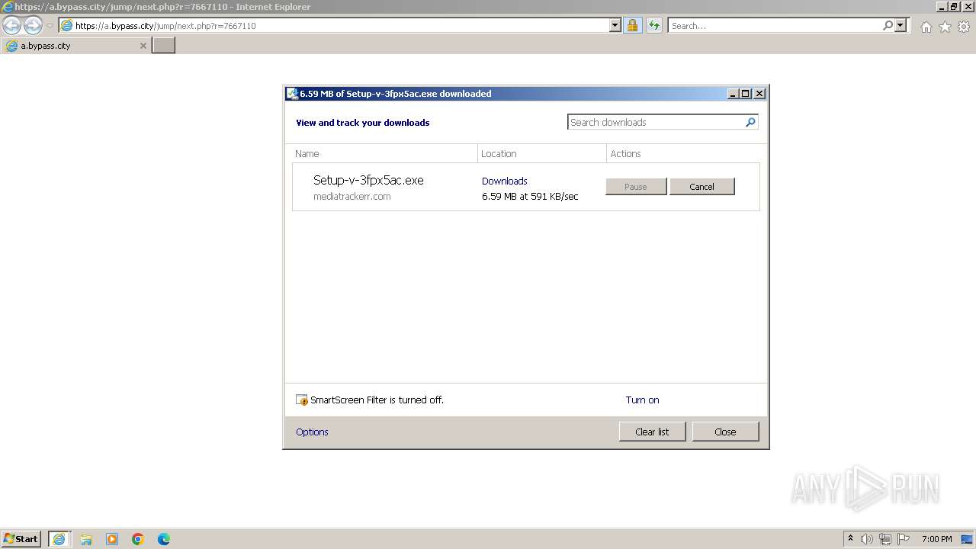Viewport: 976px width, 549px height.
Task: Minimize the Internet Explorer window
Action: 942,7
